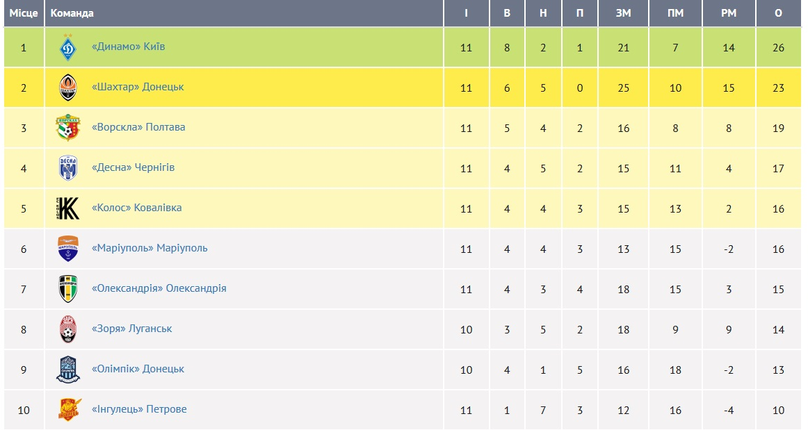Click the «РМ» goal difference header
This screenshot has height=430, width=808.
click(728, 13)
